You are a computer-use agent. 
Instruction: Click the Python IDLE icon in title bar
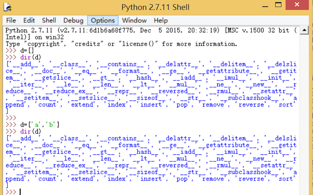click(7, 7)
